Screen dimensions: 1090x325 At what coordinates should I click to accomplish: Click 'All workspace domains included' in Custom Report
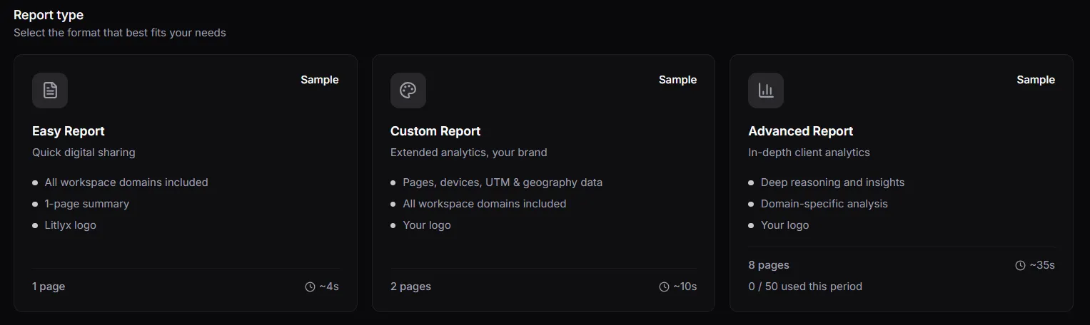click(485, 204)
